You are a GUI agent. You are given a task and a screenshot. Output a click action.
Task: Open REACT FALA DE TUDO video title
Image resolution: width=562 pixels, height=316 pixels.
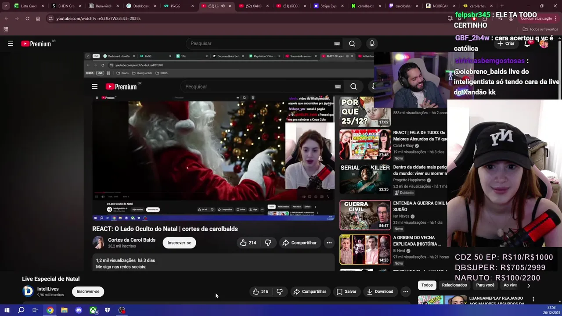420,136
